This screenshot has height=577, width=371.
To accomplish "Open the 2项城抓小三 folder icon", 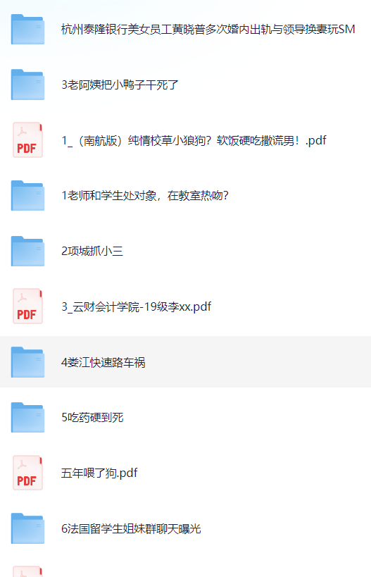I will coord(27,251).
